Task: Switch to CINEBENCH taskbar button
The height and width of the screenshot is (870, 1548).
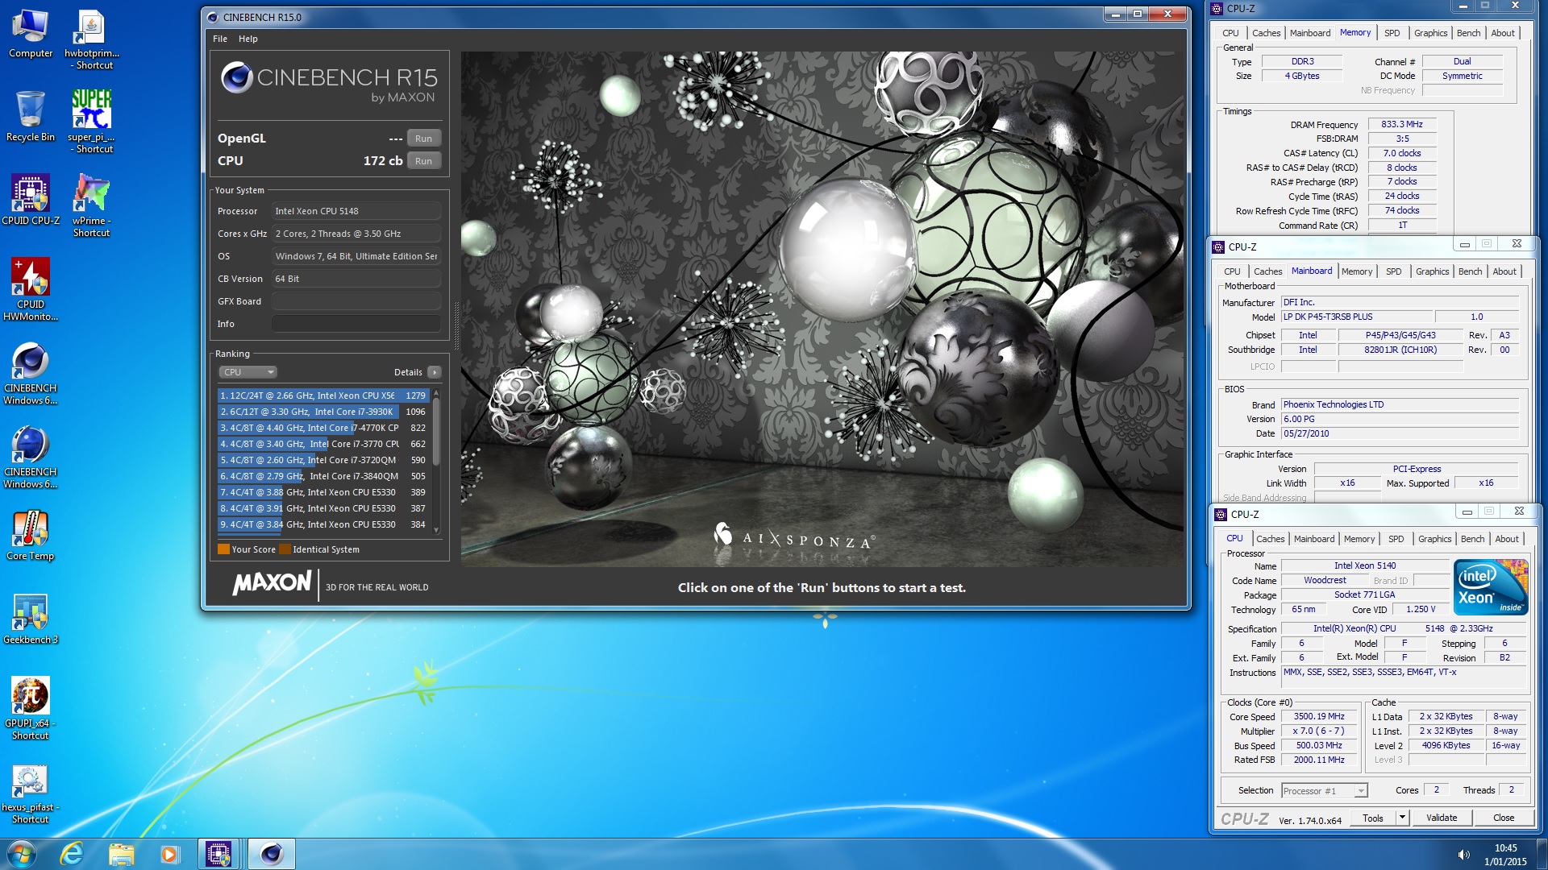Action: (272, 854)
